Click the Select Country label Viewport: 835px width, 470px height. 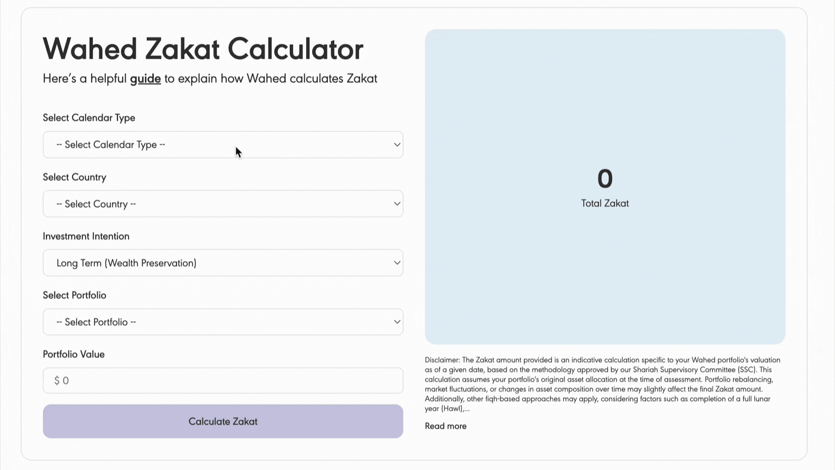[74, 177]
